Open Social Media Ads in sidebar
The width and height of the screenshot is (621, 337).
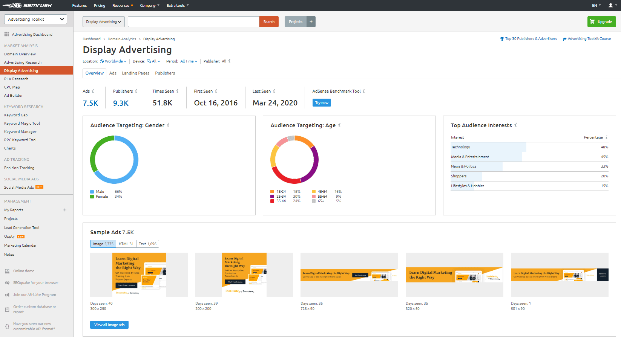point(19,188)
